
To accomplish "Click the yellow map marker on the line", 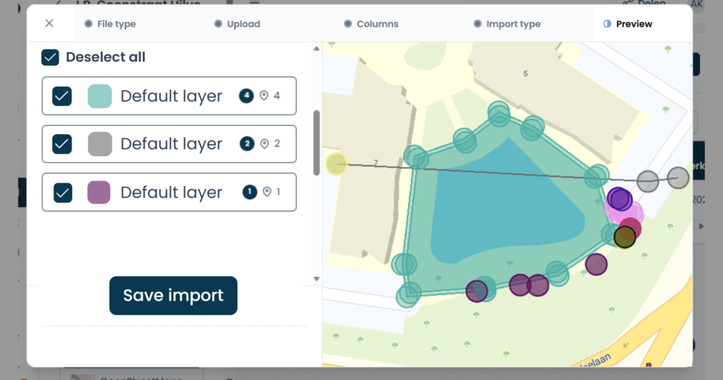I will pos(336,164).
